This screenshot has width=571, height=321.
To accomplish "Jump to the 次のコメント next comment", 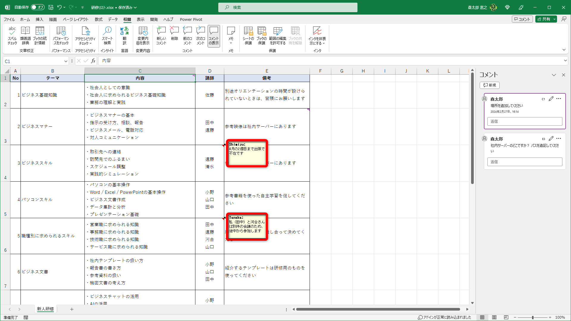I will point(200,35).
